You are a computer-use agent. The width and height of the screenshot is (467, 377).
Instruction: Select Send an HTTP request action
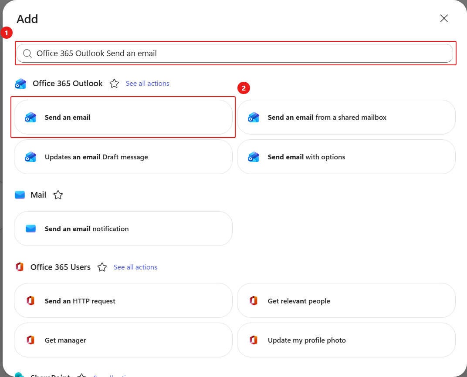[x=123, y=300]
